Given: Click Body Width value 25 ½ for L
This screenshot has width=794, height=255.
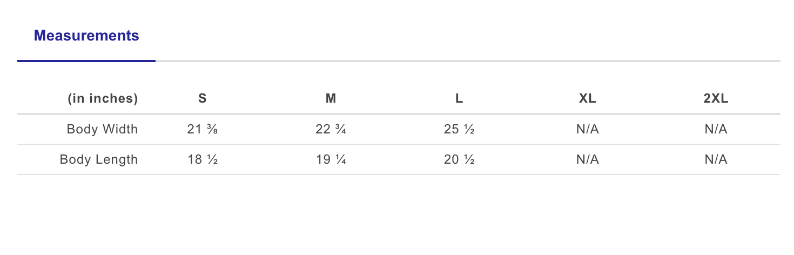Looking at the screenshot, I should pos(459,130).
